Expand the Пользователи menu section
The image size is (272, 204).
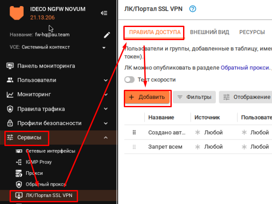pyautogui.click(x=105, y=80)
